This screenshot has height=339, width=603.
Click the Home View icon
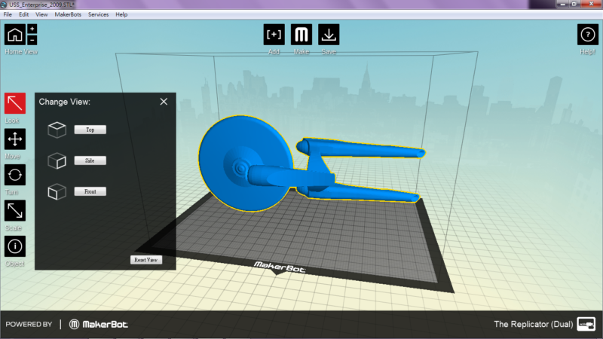tap(15, 35)
